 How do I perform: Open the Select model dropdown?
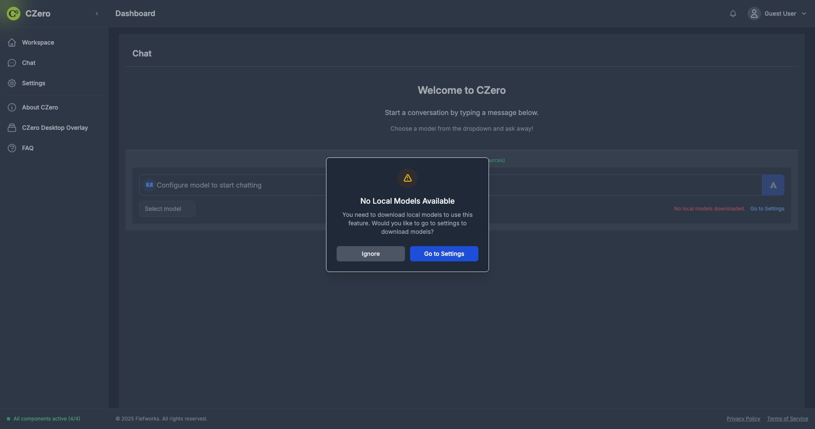(167, 209)
